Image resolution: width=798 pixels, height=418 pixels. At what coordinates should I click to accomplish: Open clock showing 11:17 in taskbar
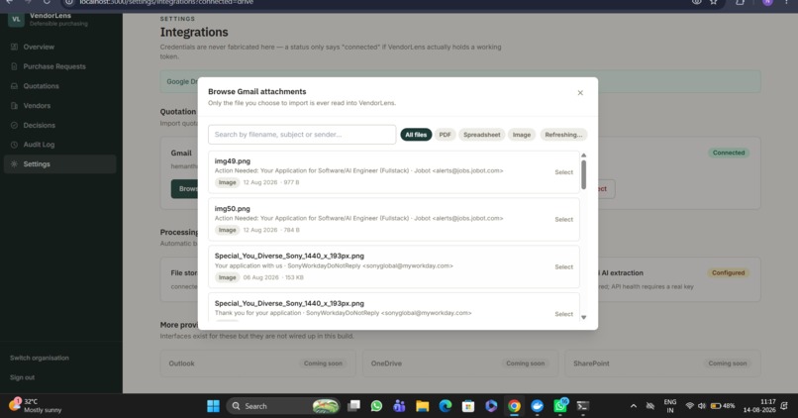click(758, 406)
